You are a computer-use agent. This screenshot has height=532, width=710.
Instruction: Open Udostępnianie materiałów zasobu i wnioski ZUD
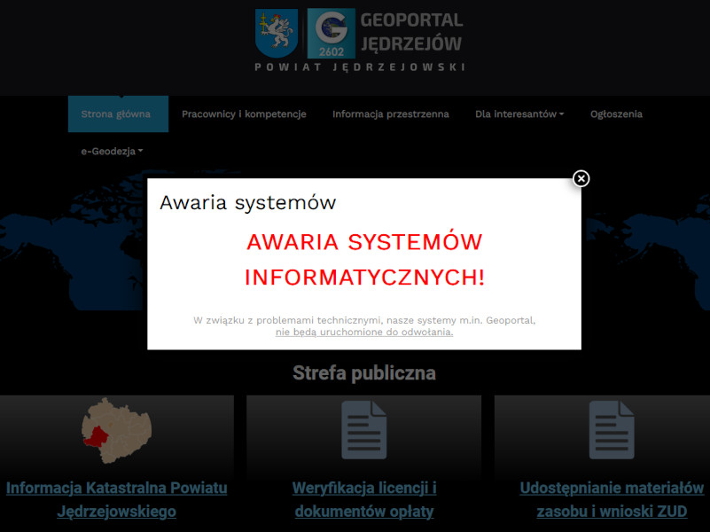click(612, 499)
